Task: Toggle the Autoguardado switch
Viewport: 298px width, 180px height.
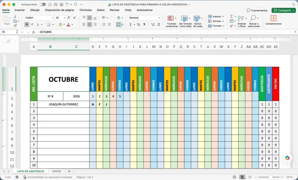Action: tap(43, 4)
